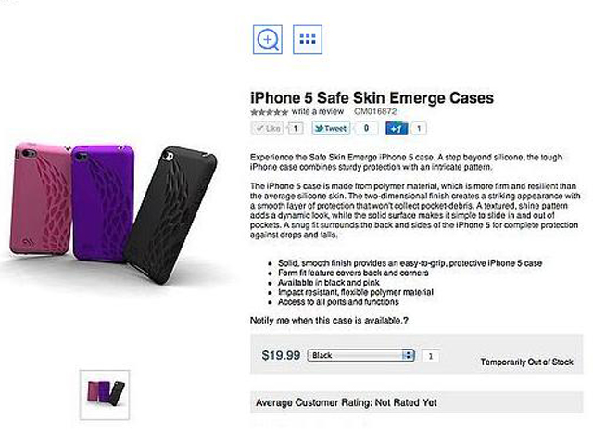This screenshot has width=593, height=445.
Task: Click the quantity input field
Action: click(430, 356)
